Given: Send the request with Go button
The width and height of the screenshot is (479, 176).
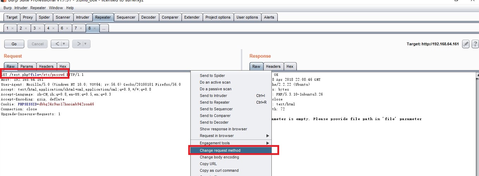Looking at the screenshot, I should pyautogui.click(x=14, y=44).
